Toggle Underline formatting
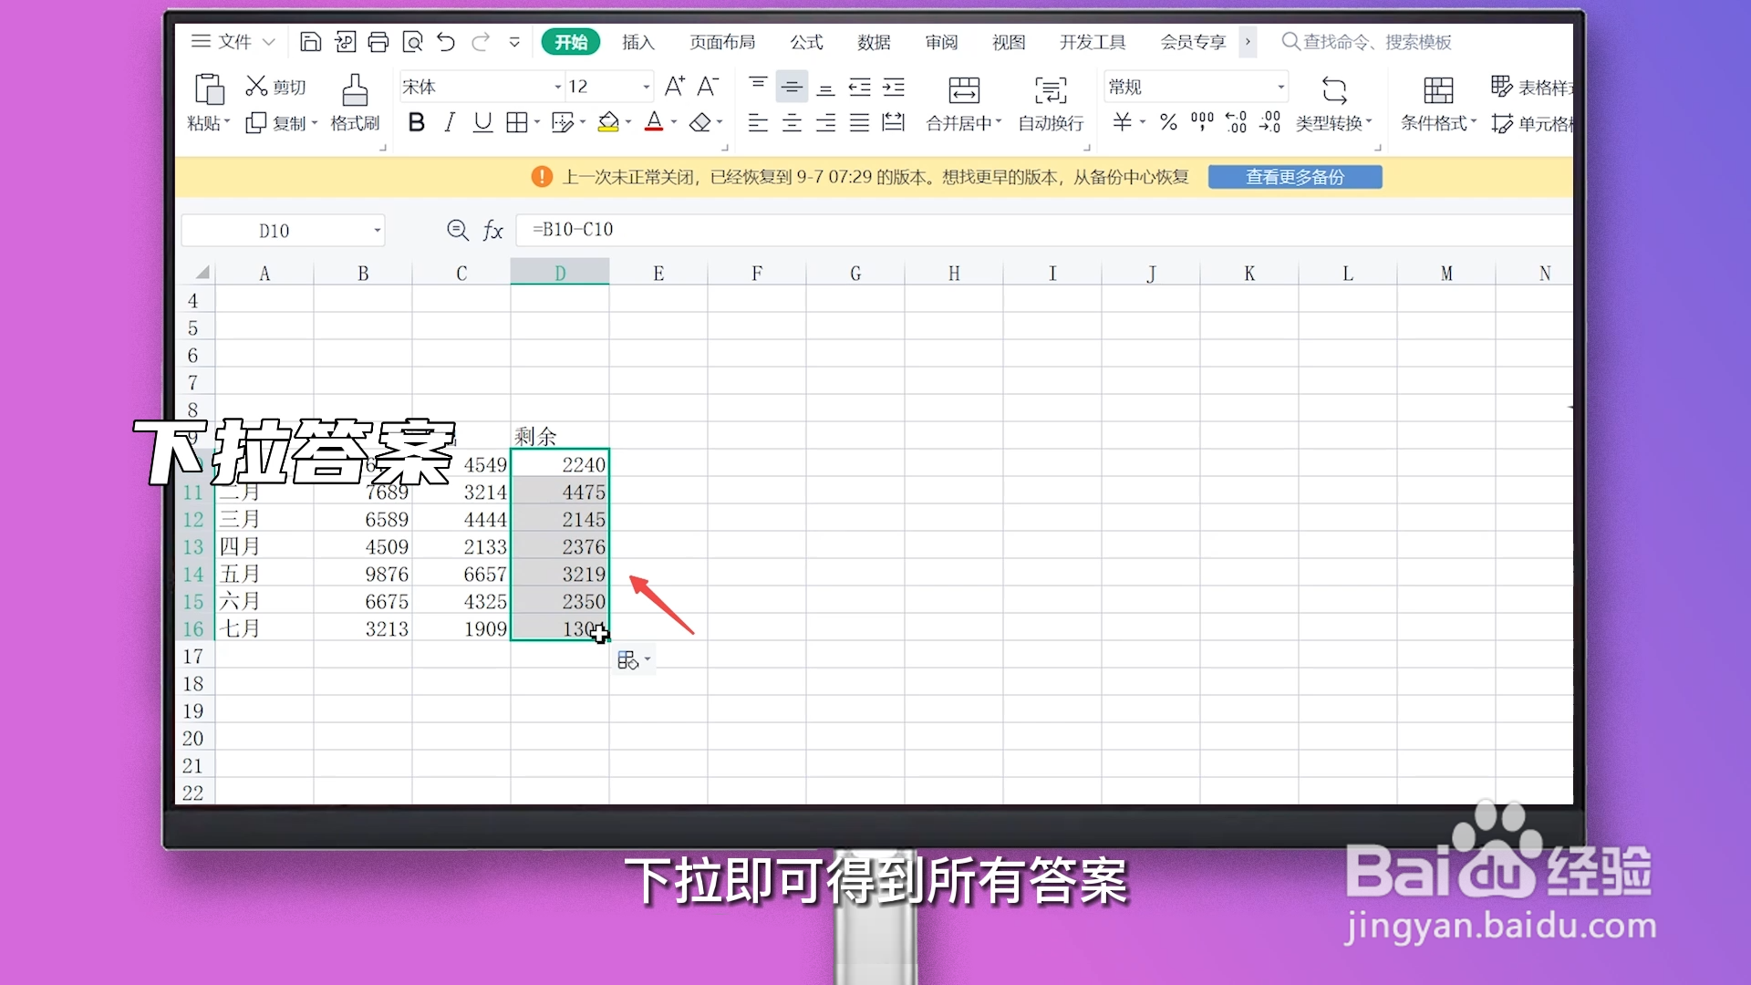The width and height of the screenshot is (1751, 985). click(x=483, y=122)
